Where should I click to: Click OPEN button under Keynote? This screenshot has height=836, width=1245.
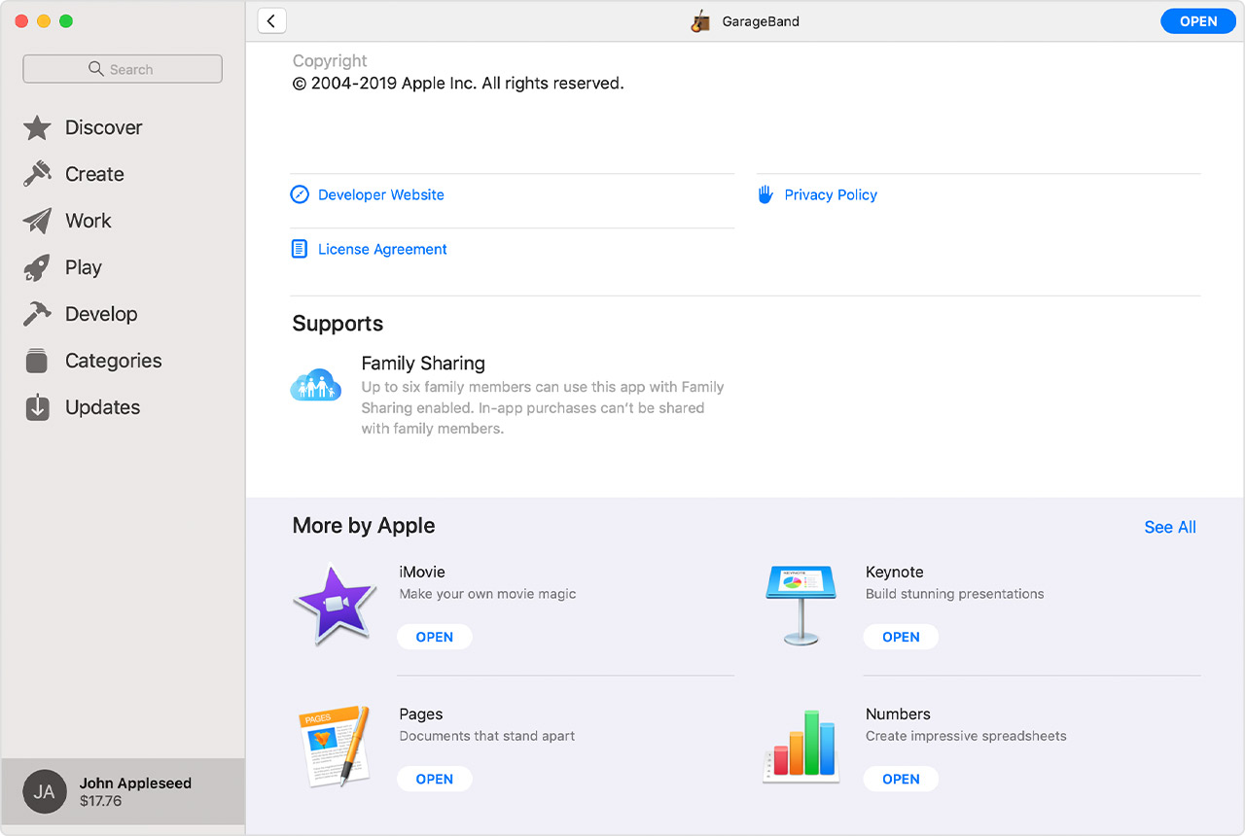(901, 637)
